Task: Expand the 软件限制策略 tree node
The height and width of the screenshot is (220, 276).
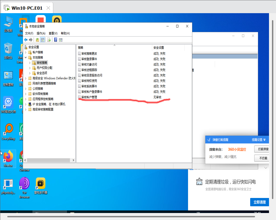Action: coord(26,94)
